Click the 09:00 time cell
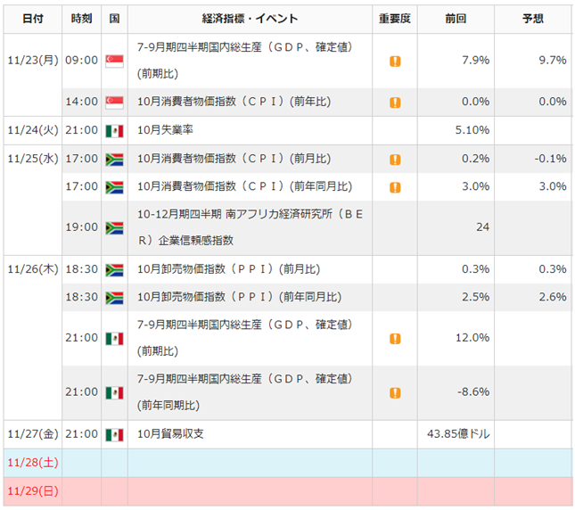The width and height of the screenshot is (575, 510). tap(82, 60)
